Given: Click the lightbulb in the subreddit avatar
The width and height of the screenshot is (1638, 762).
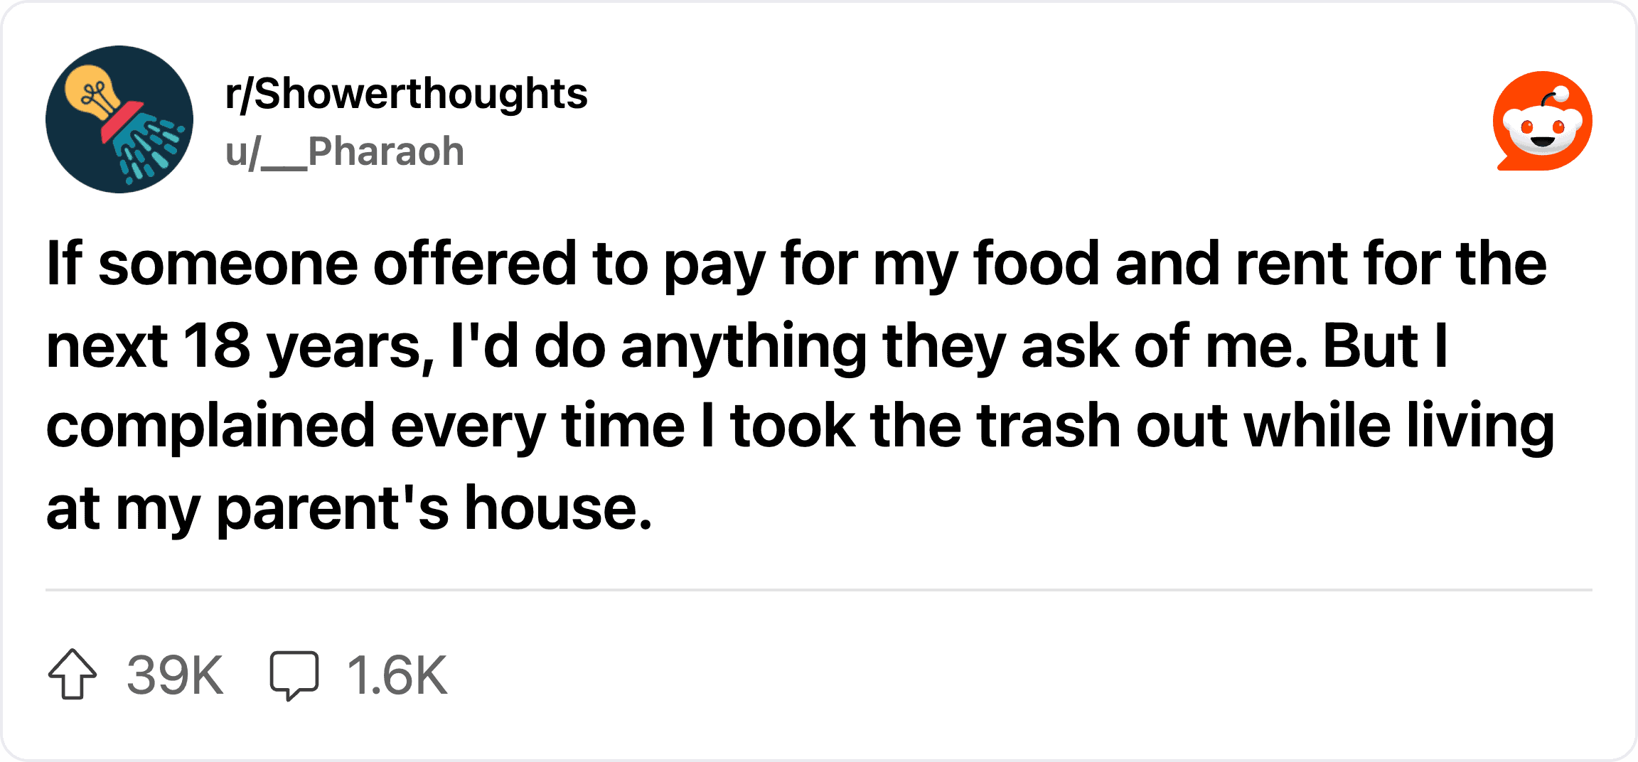Looking at the screenshot, I should pos(92,92).
